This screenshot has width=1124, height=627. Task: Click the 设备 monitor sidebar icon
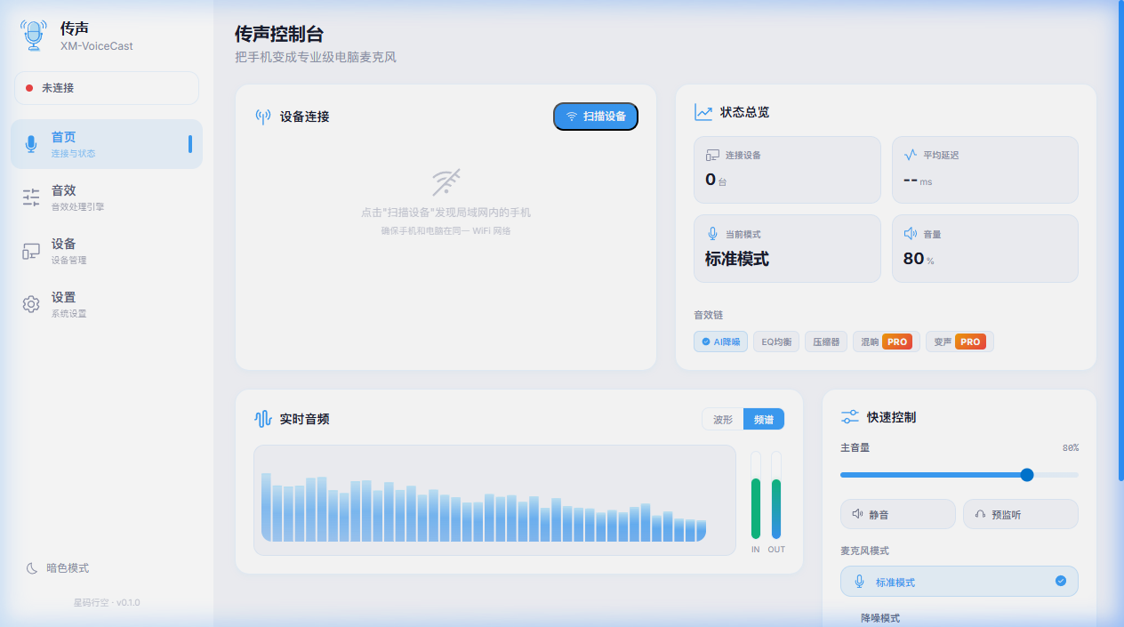pos(31,251)
